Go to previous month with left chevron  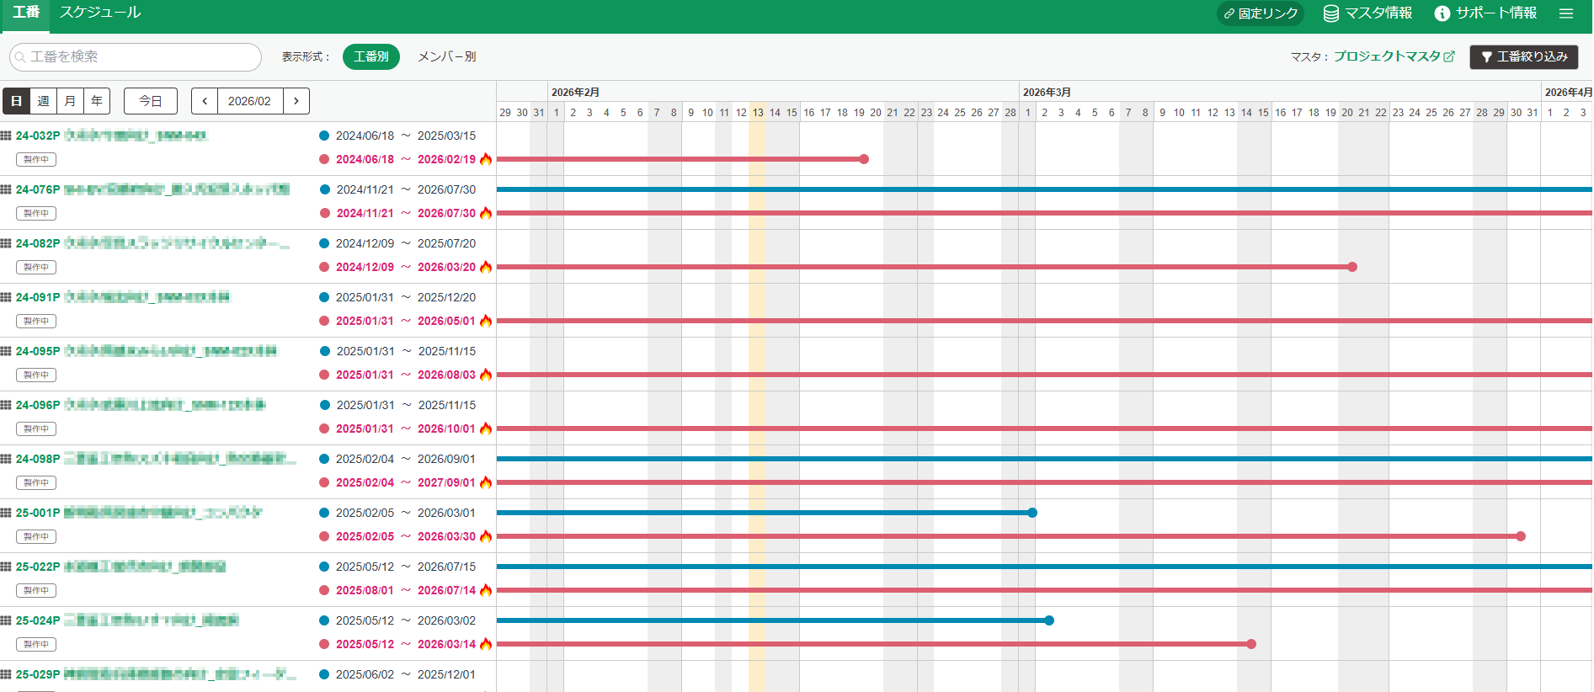click(x=205, y=101)
